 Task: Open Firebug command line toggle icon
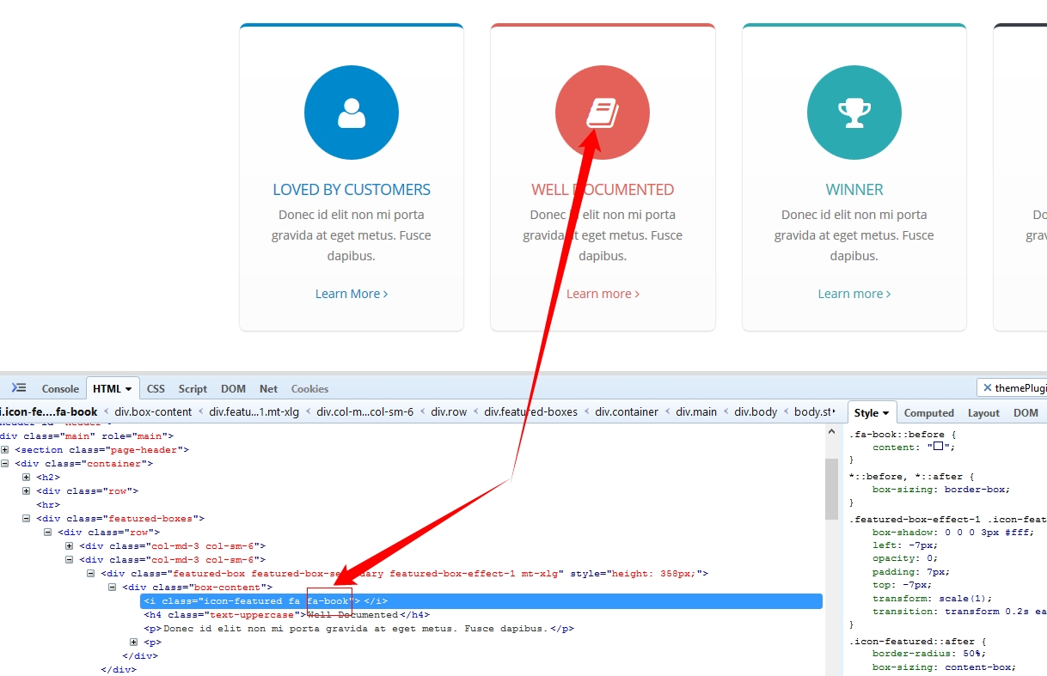point(19,388)
